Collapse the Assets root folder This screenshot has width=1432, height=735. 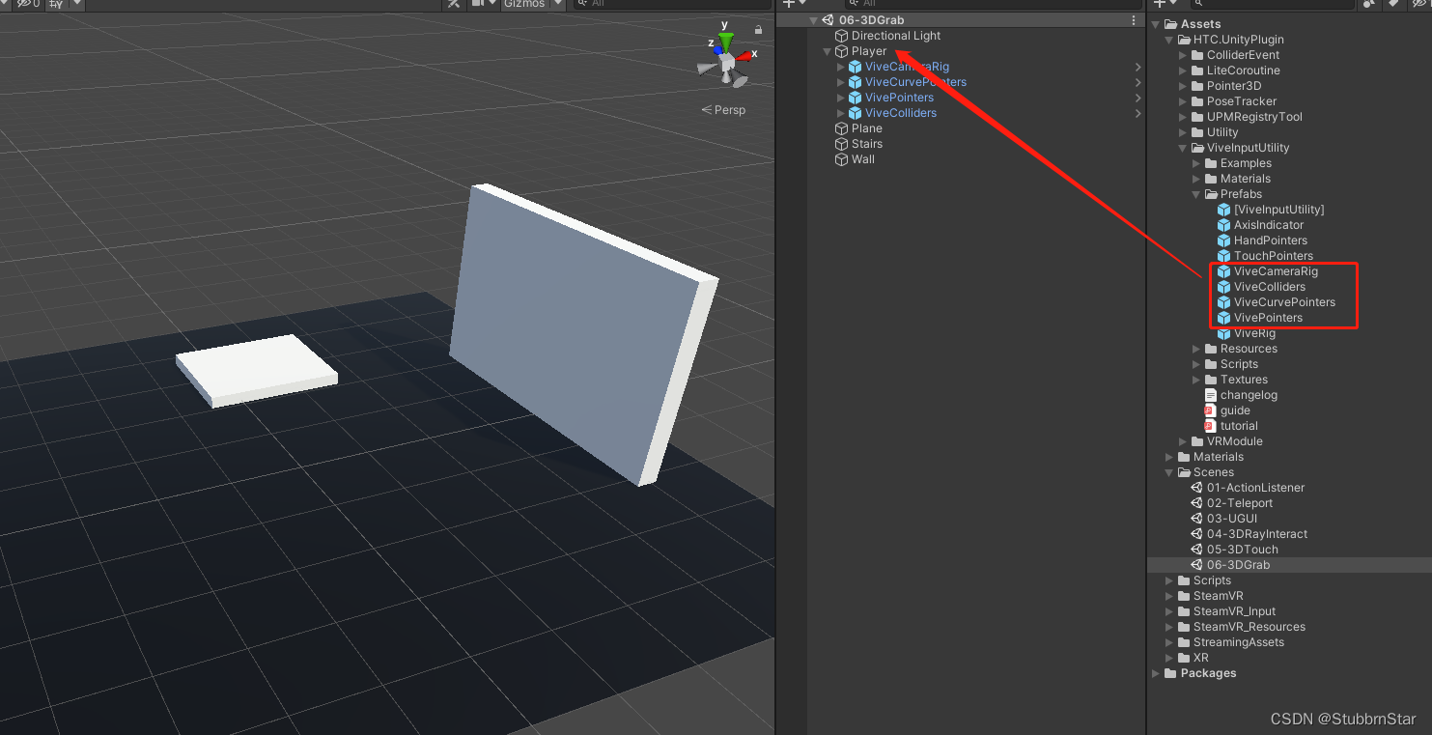tap(1156, 24)
